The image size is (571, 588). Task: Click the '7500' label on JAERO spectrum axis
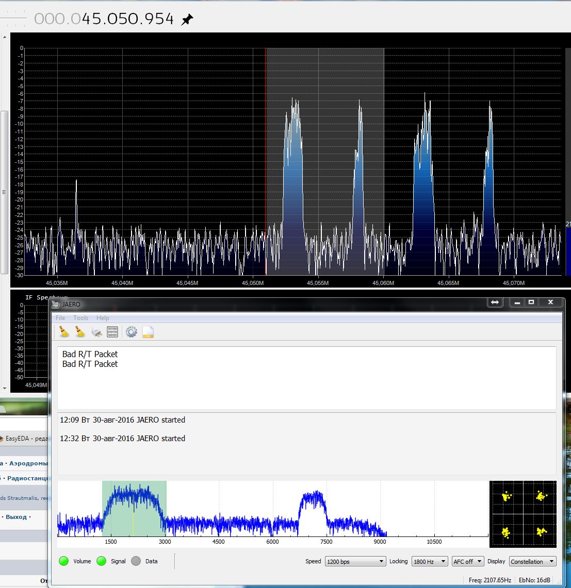pos(326,542)
